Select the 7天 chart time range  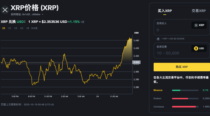(x=9, y=28)
